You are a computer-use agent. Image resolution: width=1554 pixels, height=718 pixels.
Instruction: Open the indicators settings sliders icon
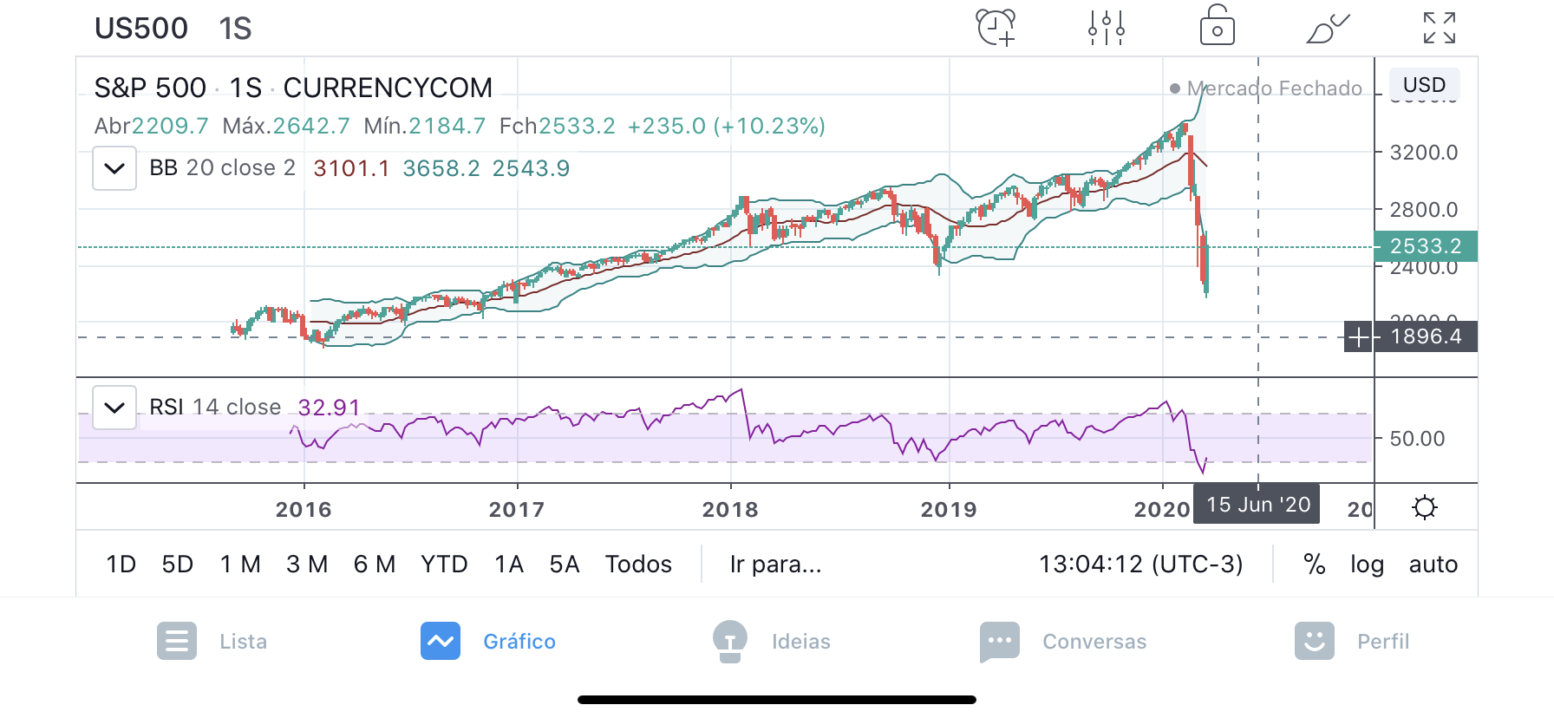[1107, 28]
